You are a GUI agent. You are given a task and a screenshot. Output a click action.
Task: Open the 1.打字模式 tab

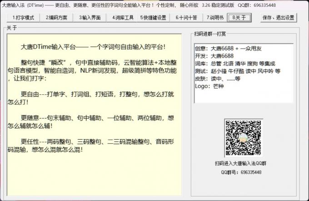[x=23, y=18]
